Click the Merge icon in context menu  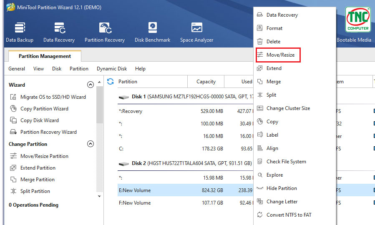point(260,81)
